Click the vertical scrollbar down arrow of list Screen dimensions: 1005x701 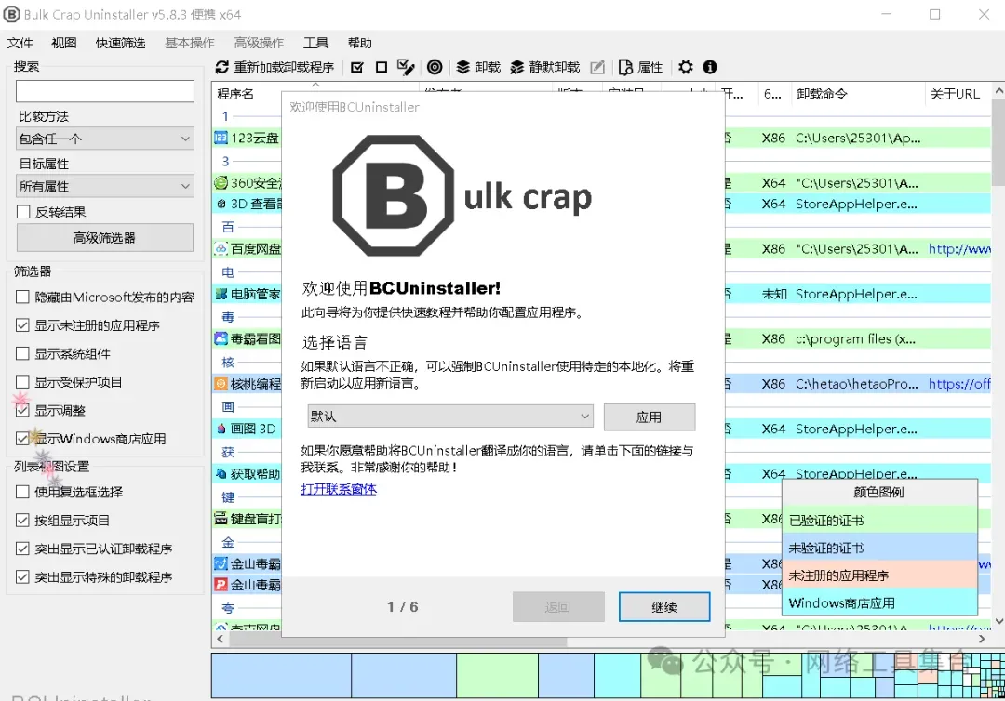coord(998,621)
